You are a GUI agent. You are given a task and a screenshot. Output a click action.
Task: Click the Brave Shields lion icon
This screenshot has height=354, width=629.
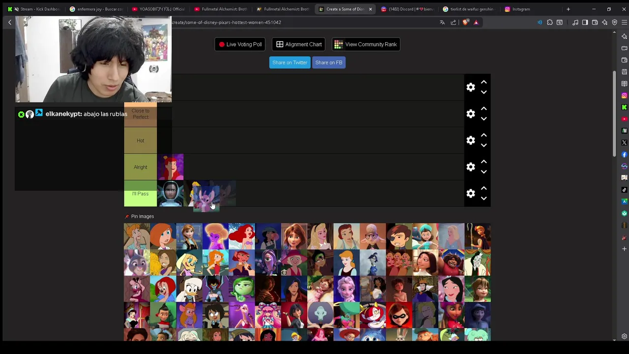point(465,22)
